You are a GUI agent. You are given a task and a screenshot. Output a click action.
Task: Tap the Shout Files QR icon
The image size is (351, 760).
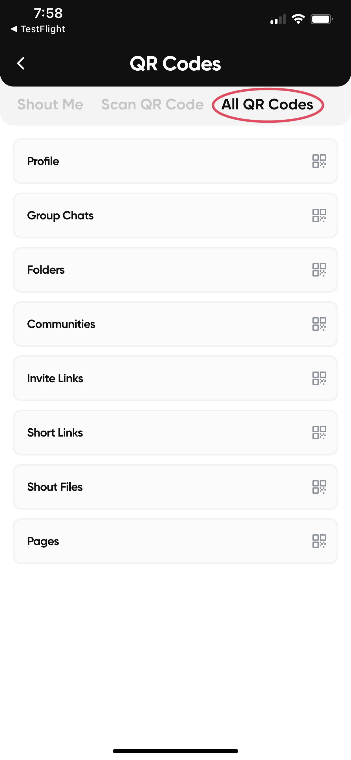click(x=319, y=487)
